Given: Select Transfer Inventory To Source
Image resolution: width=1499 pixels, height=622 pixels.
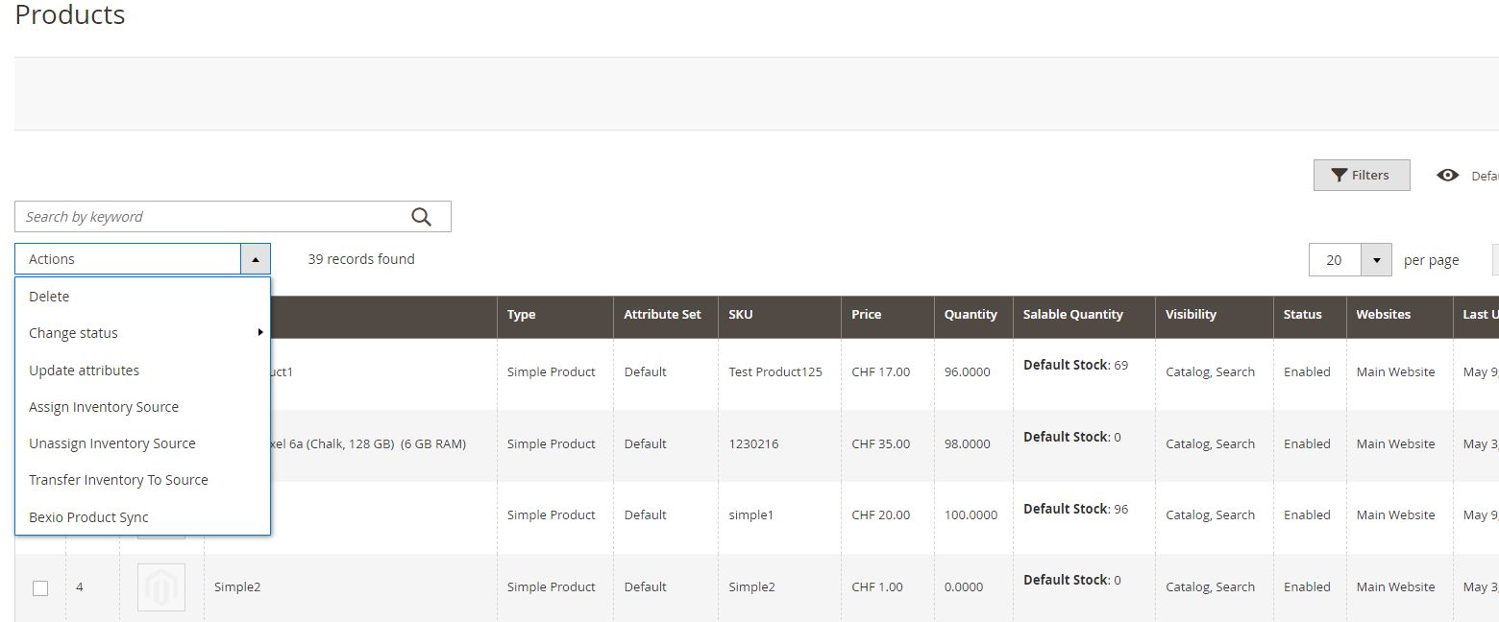Looking at the screenshot, I should [x=118, y=480].
